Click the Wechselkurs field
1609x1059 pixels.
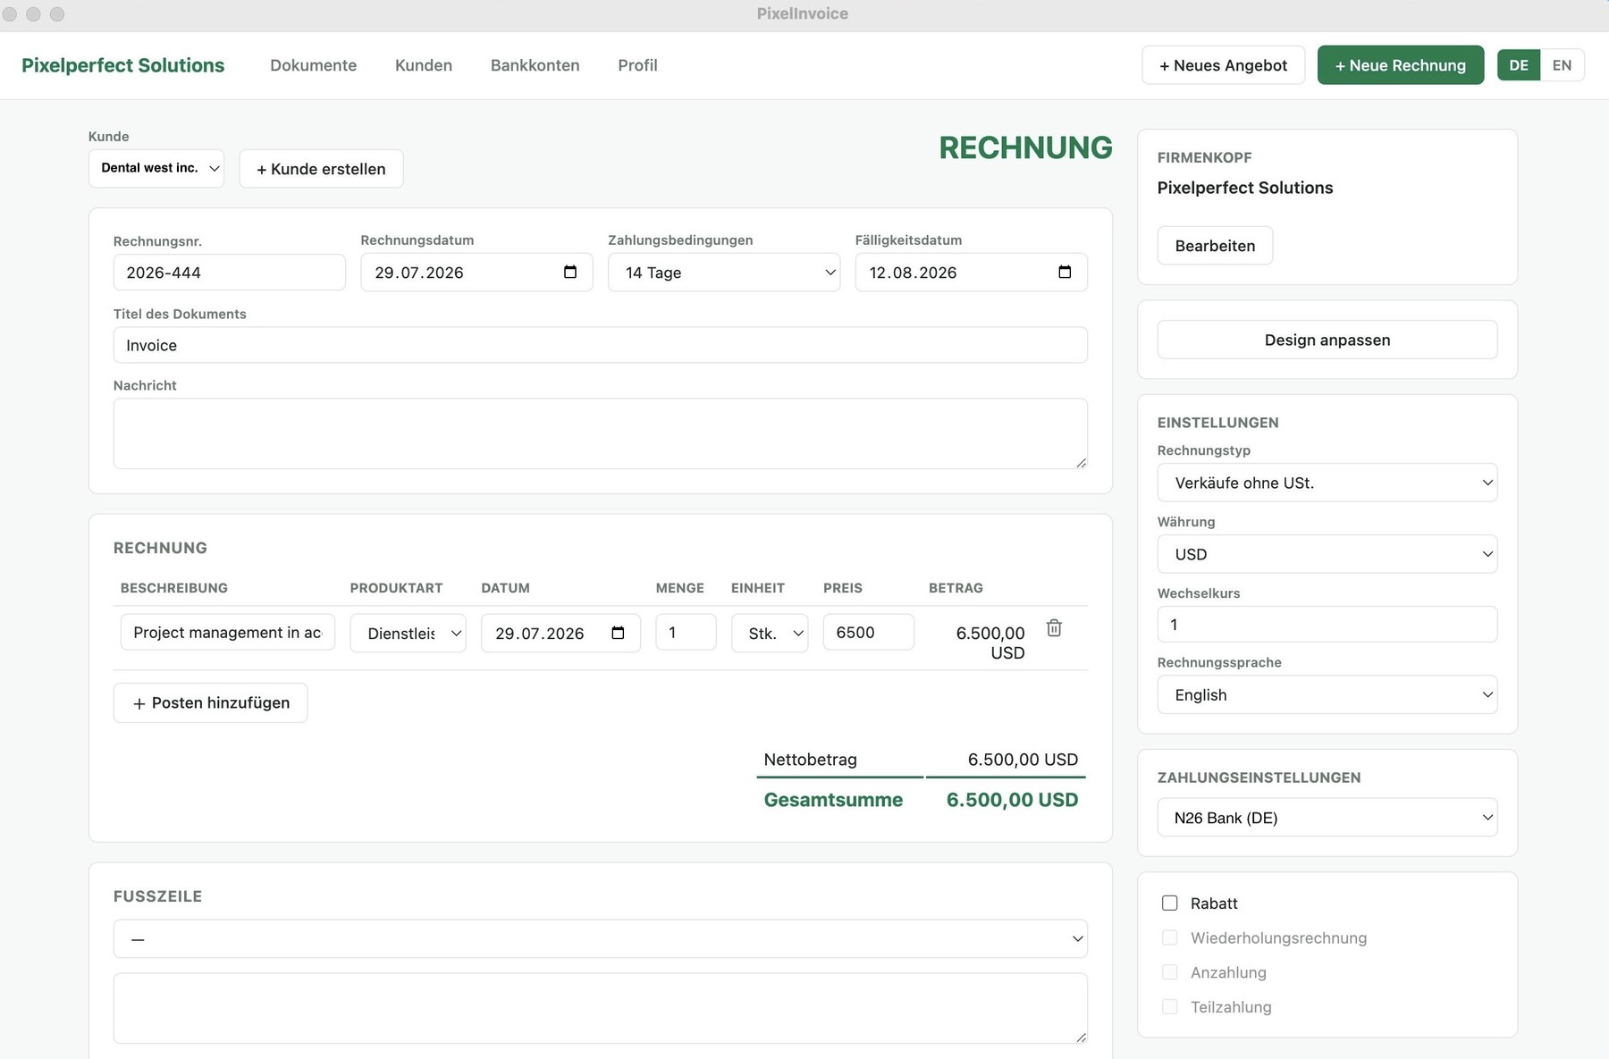1327,625
